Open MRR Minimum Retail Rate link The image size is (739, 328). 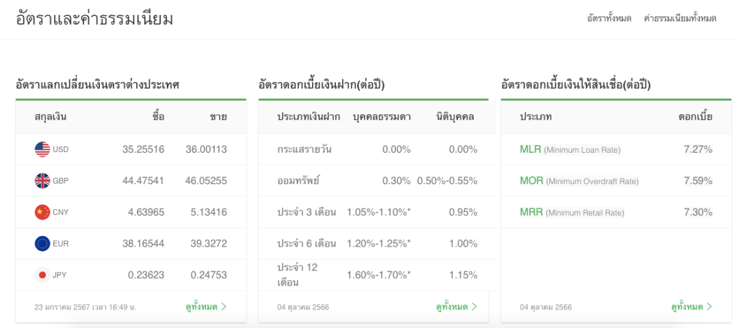532,212
